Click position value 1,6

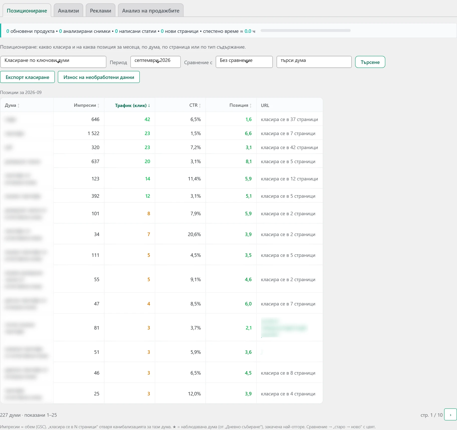pos(249,119)
